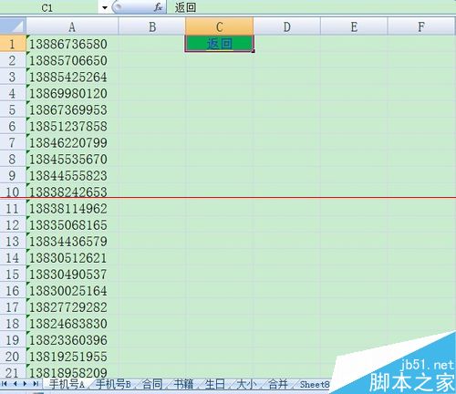This screenshot has height=394, width=456.
Task: Select row 11 header
Action: pyautogui.click(x=13, y=208)
